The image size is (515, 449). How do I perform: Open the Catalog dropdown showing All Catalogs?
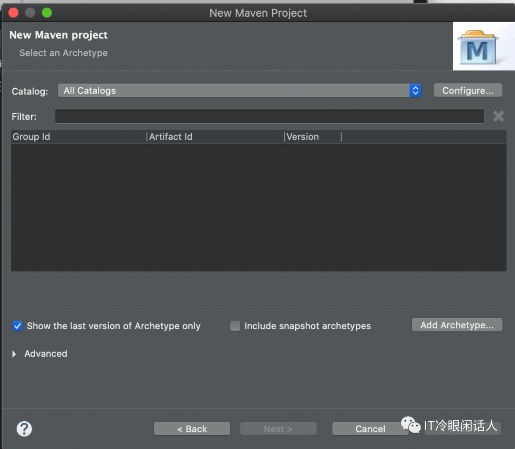pyautogui.click(x=239, y=91)
